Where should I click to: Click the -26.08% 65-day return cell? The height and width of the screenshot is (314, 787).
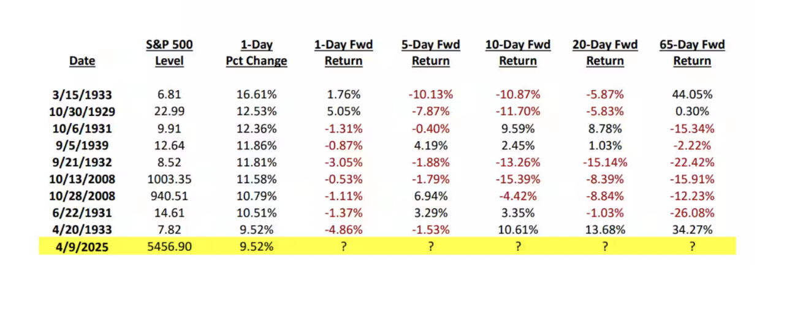(x=692, y=213)
